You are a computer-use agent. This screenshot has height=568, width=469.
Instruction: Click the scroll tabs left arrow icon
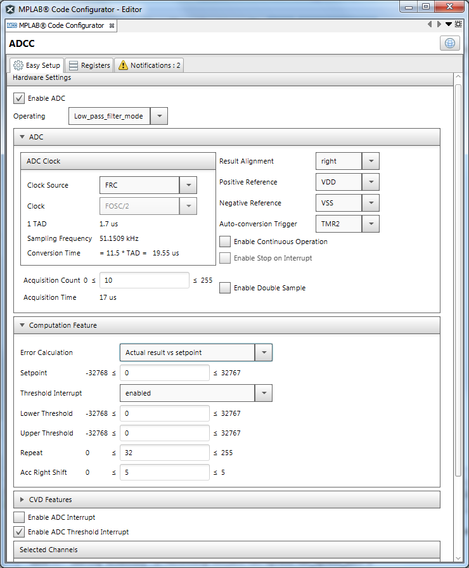pos(430,24)
